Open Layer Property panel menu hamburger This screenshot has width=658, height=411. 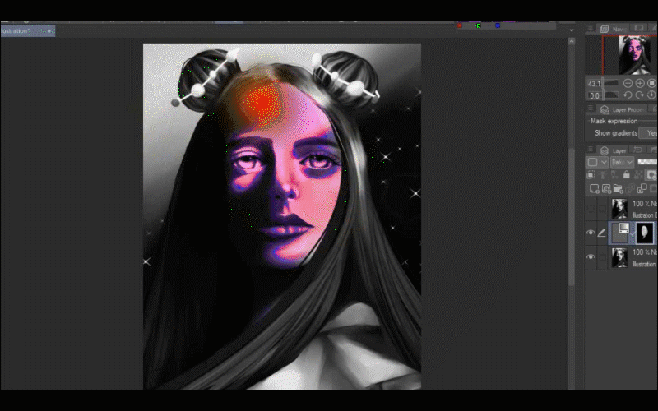[x=591, y=109]
